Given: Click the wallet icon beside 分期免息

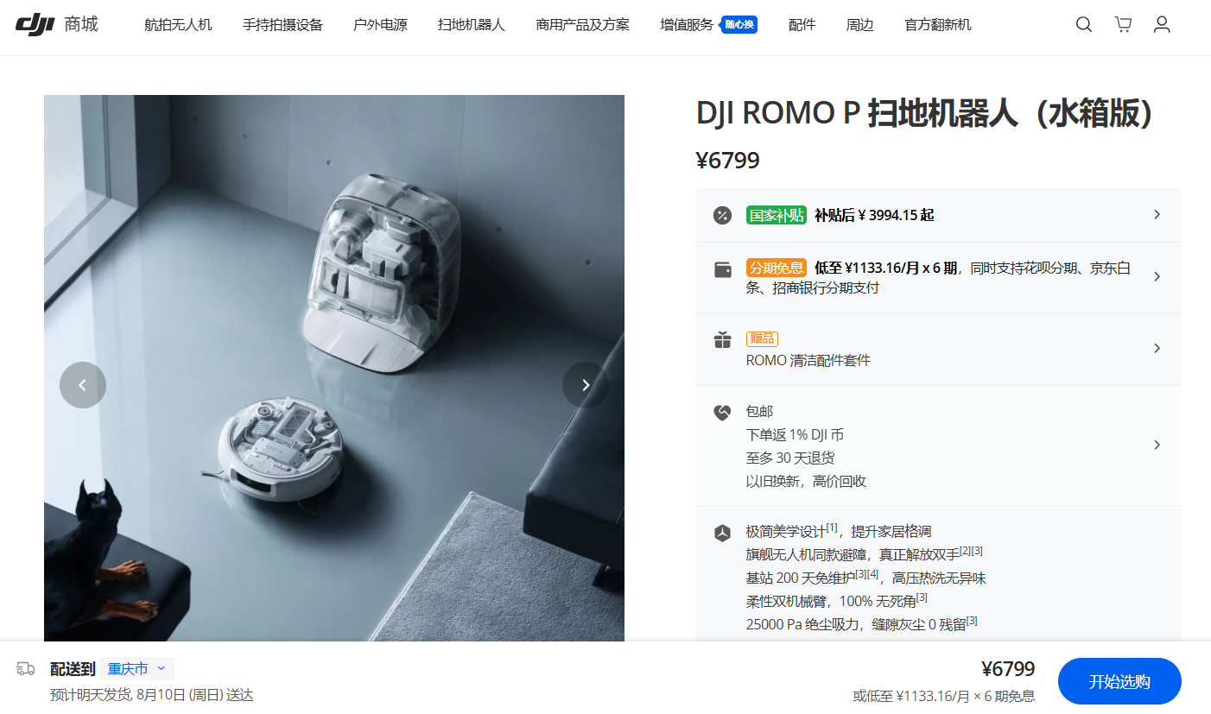Looking at the screenshot, I should 723,269.
